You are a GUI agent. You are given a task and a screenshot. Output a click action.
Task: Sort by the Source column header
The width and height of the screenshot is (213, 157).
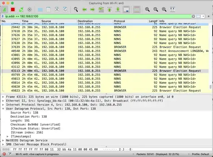[x=59, y=21]
